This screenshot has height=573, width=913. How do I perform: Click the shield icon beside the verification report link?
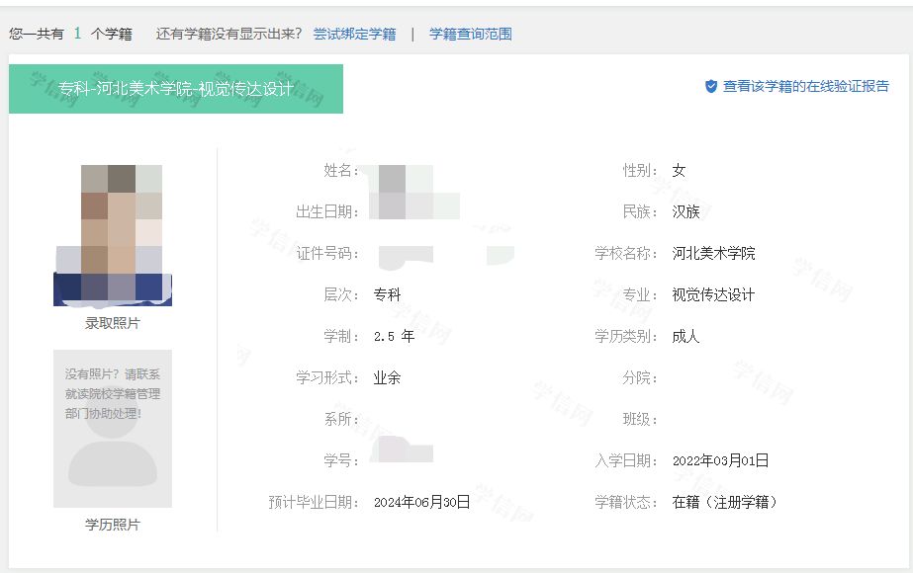click(x=711, y=86)
